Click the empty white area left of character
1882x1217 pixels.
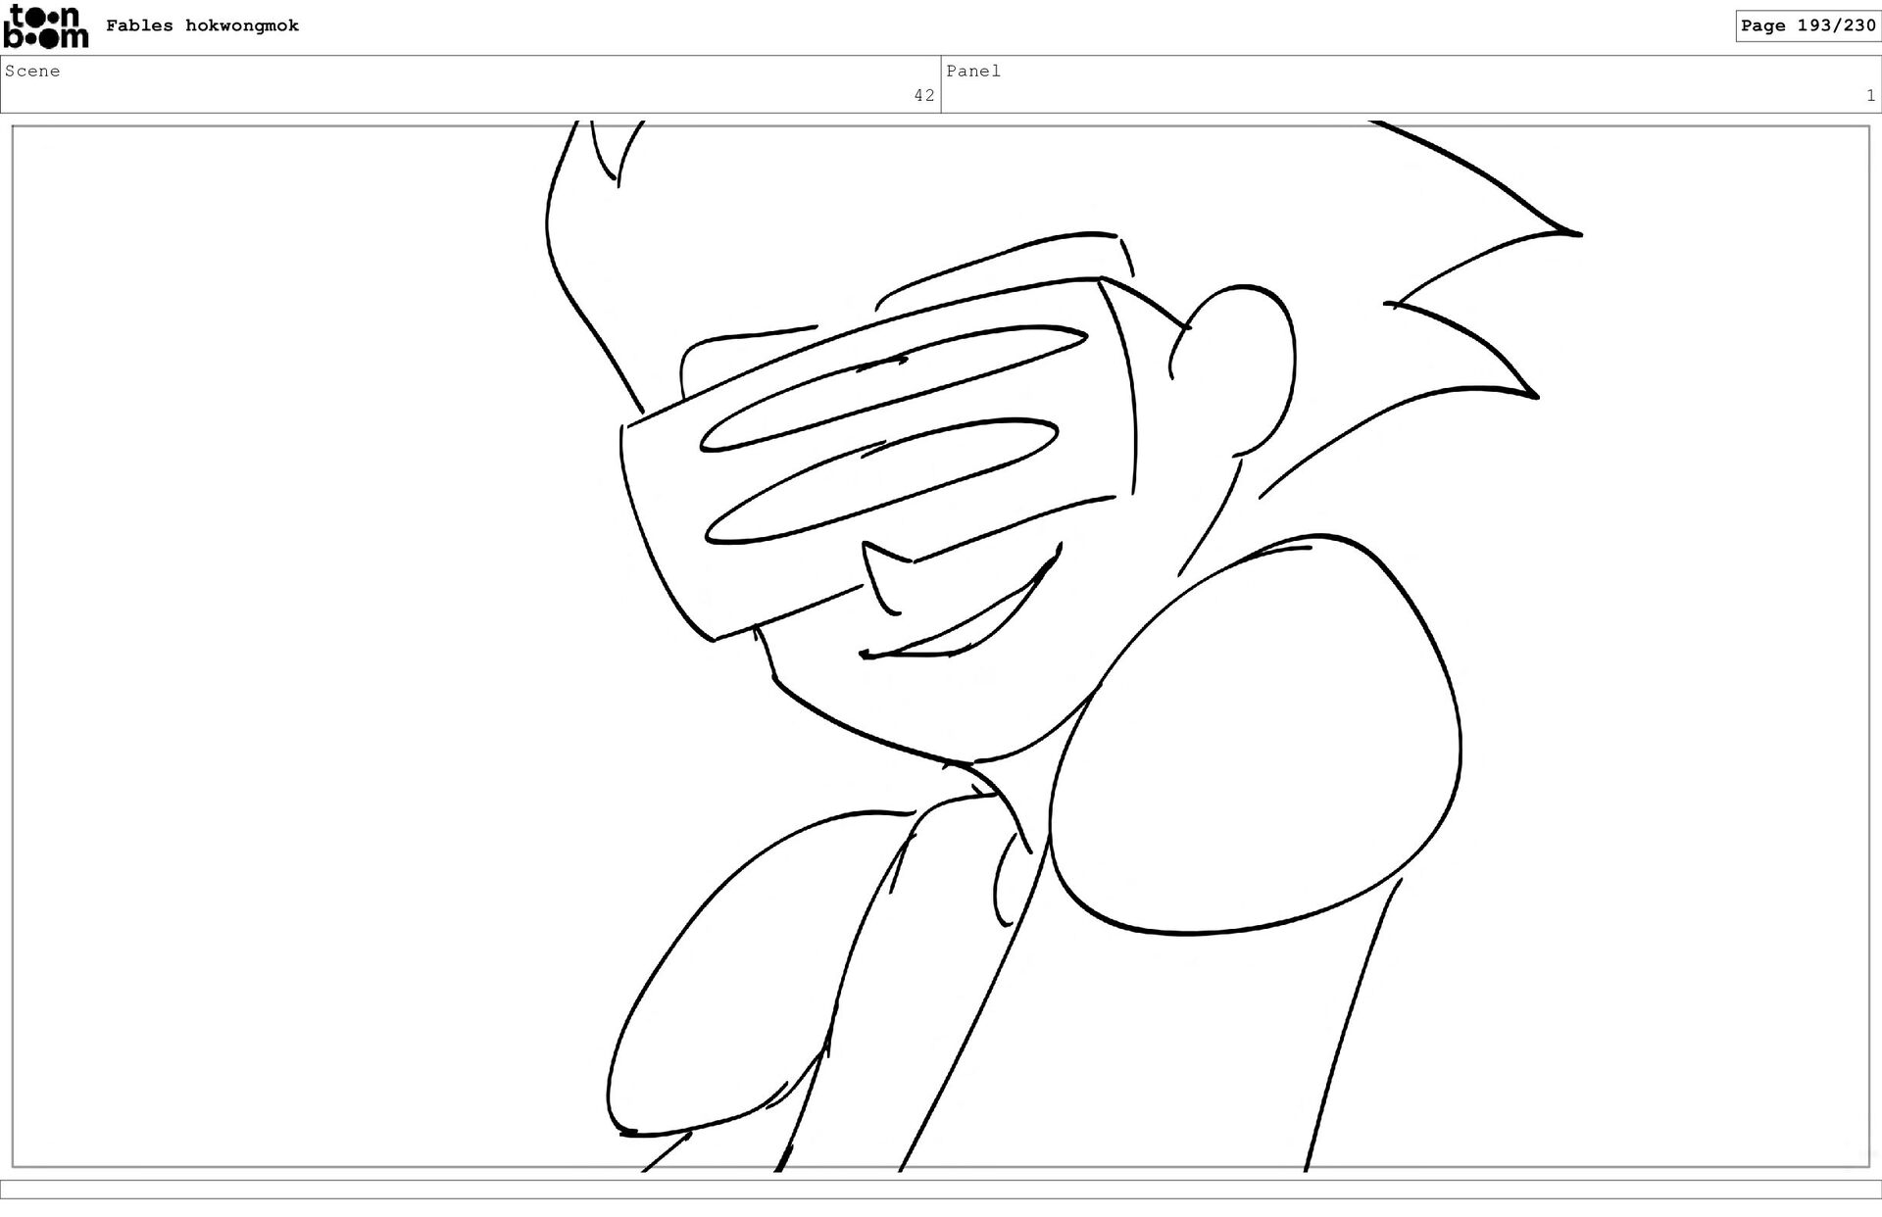[x=294, y=637]
